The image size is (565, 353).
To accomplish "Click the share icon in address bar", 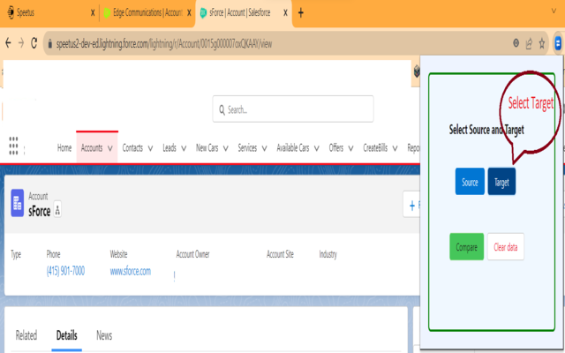I will point(529,43).
